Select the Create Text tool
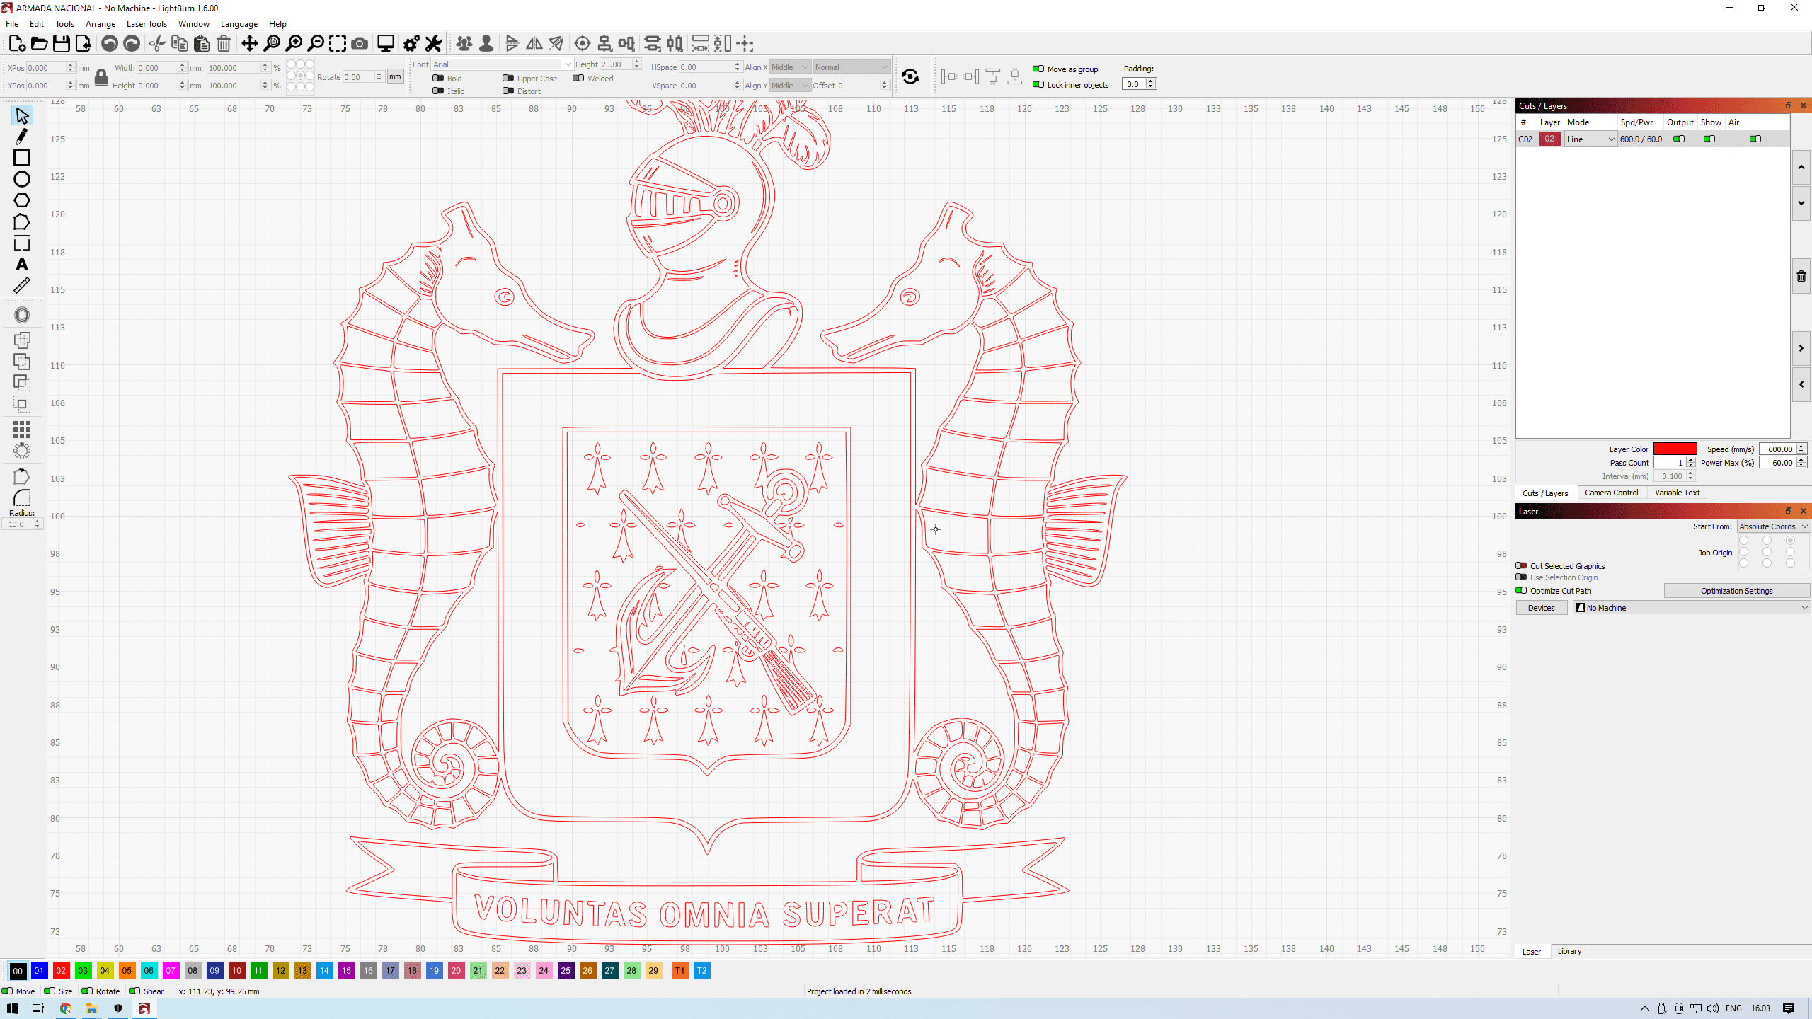This screenshot has width=1812, height=1019. (22, 265)
